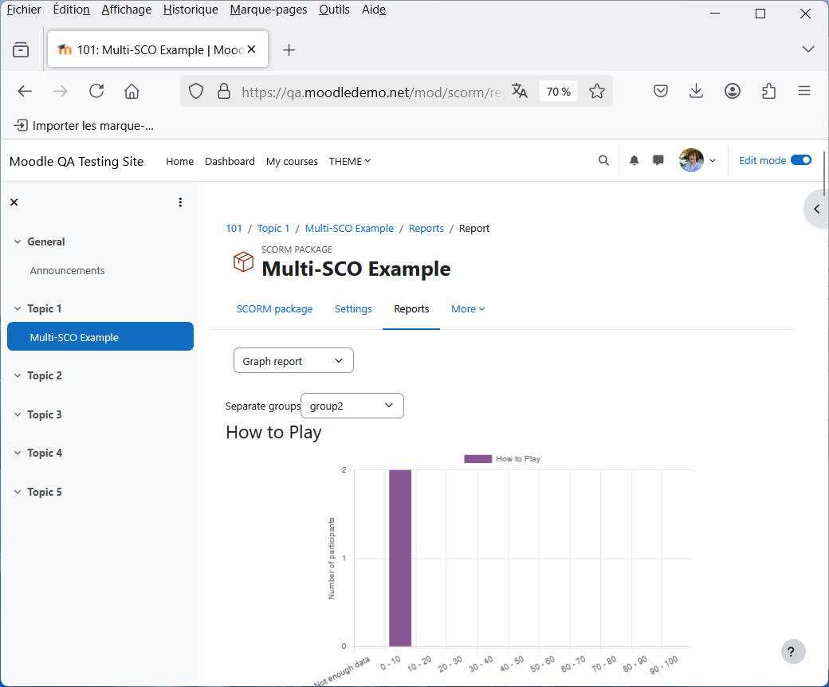
Task: Open the Édition menu
Action: point(72,10)
